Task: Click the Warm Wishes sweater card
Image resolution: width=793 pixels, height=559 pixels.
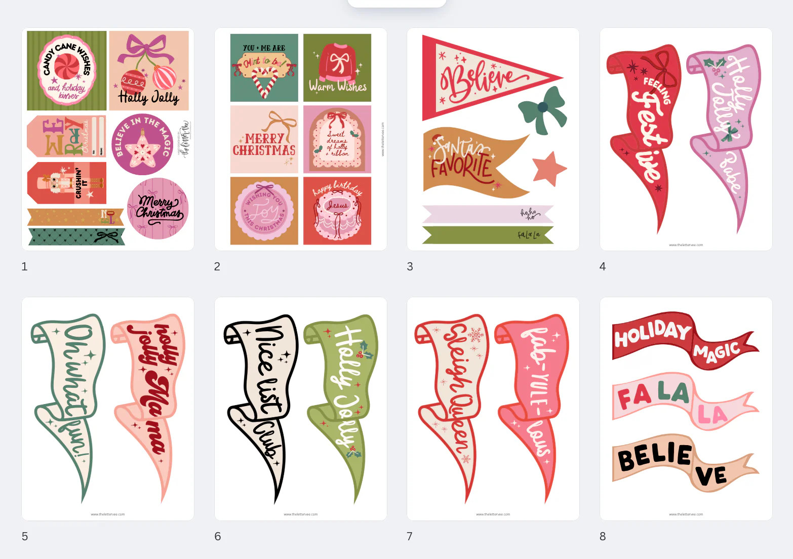Action: 337,68
